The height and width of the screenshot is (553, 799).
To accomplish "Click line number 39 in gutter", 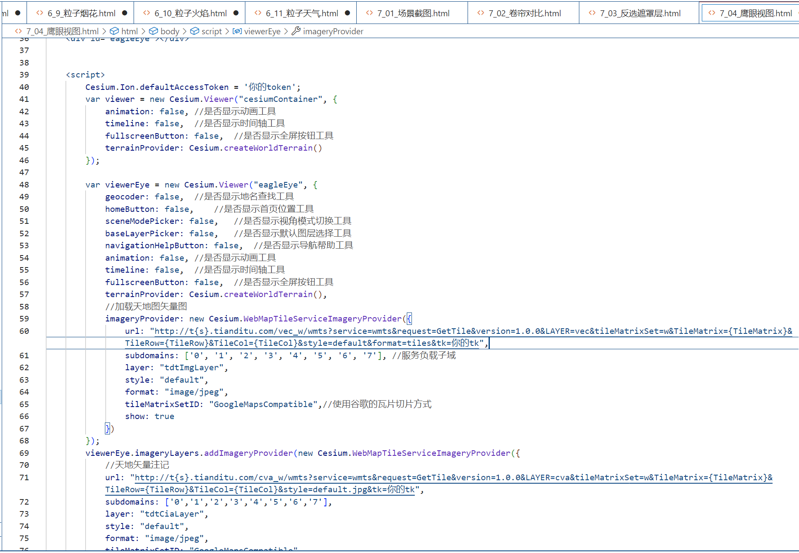I will coord(24,74).
